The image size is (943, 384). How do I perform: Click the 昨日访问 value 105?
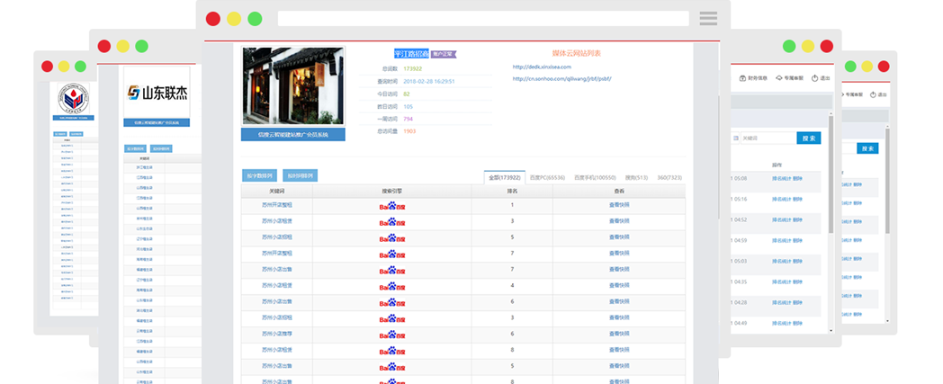[x=408, y=106]
